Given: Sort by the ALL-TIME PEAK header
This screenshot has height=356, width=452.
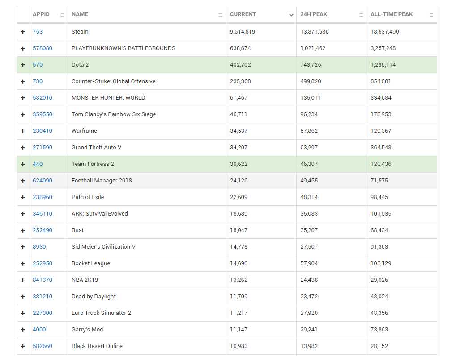Looking at the screenshot, I should coord(392,14).
